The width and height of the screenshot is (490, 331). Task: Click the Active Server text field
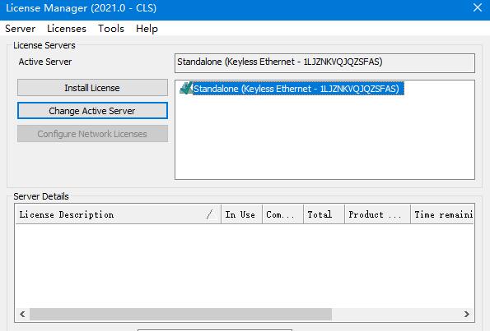324,63
